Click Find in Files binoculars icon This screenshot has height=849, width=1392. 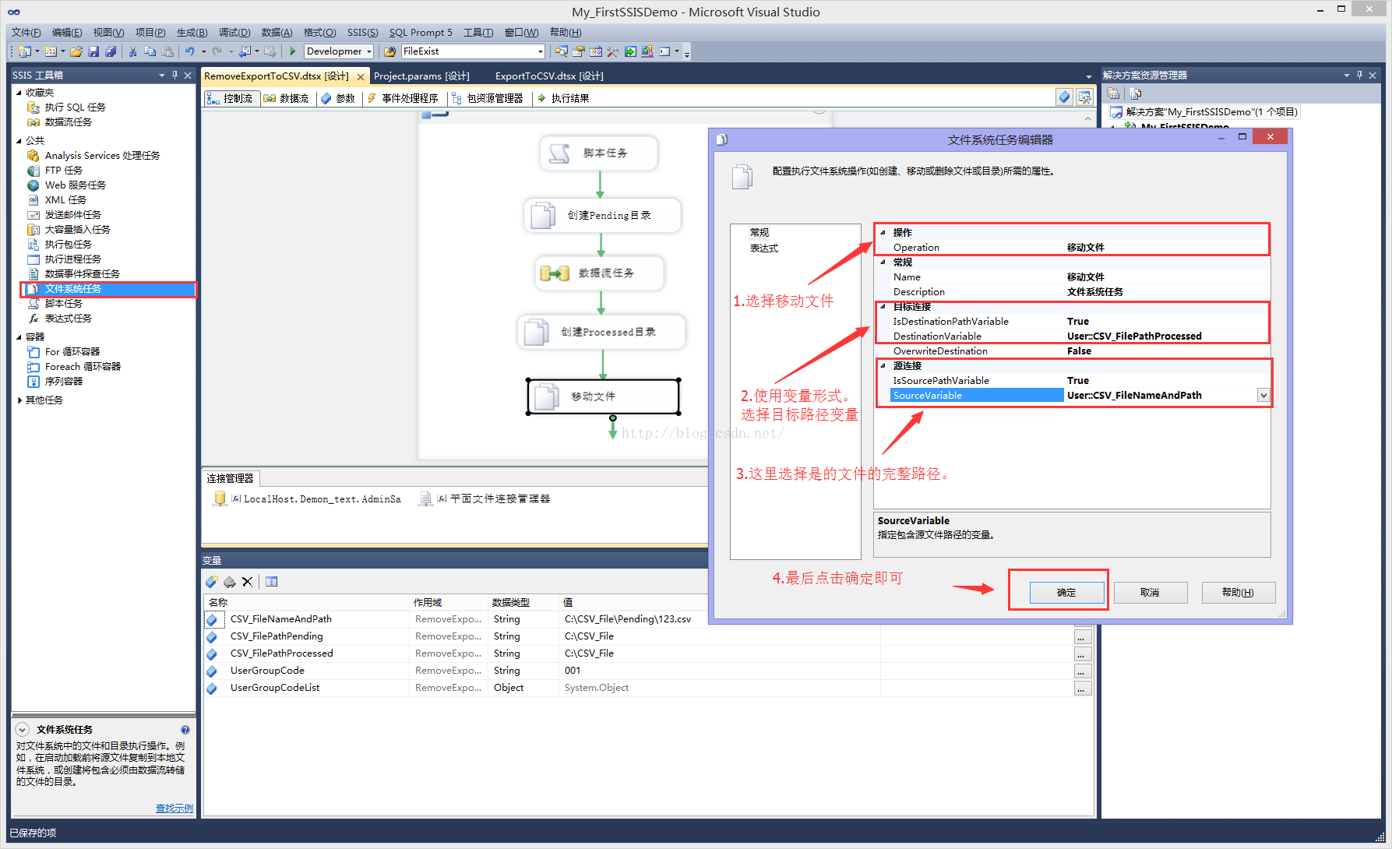click(x=390, y=51)
